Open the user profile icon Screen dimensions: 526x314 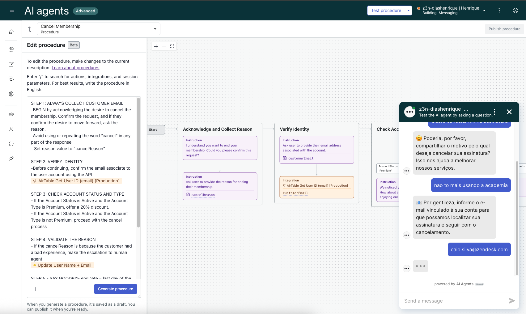coord(515,11)
